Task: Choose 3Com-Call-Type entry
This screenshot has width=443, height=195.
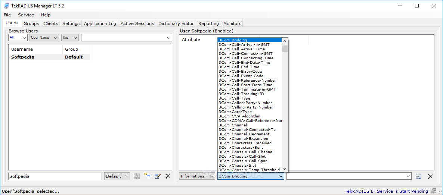Action: pos(250,98)
